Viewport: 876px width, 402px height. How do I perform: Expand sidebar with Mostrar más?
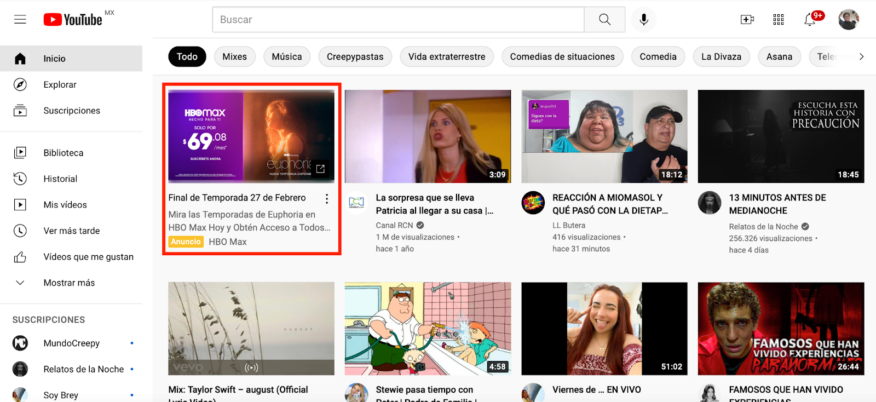pyautogui.click(x=69, y=283)
